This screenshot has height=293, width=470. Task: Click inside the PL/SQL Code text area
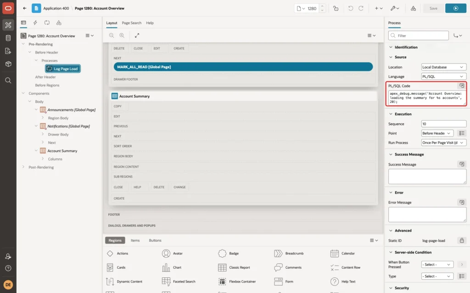[427, 98]
